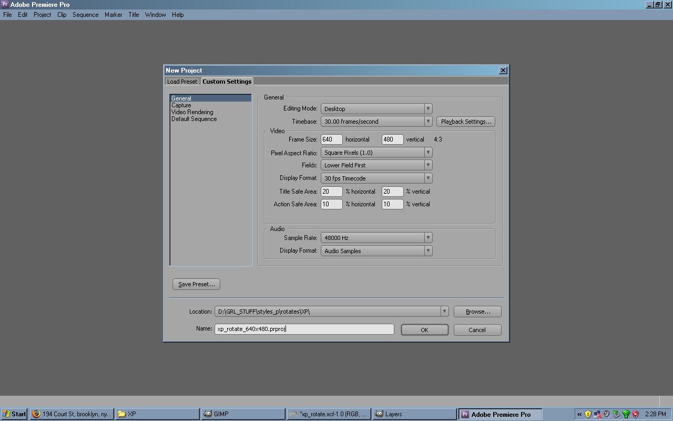673x421 pixels.
Task: Switch to the Load Preset tab
Action: pos(182,82)
